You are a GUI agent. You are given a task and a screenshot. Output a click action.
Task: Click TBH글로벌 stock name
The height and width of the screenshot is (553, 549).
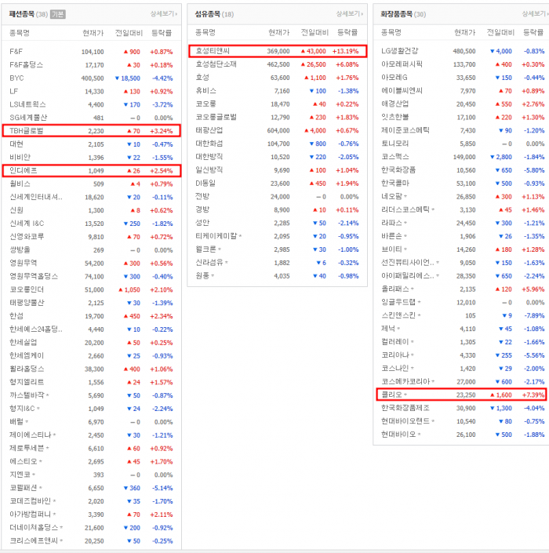pos(27,131)
